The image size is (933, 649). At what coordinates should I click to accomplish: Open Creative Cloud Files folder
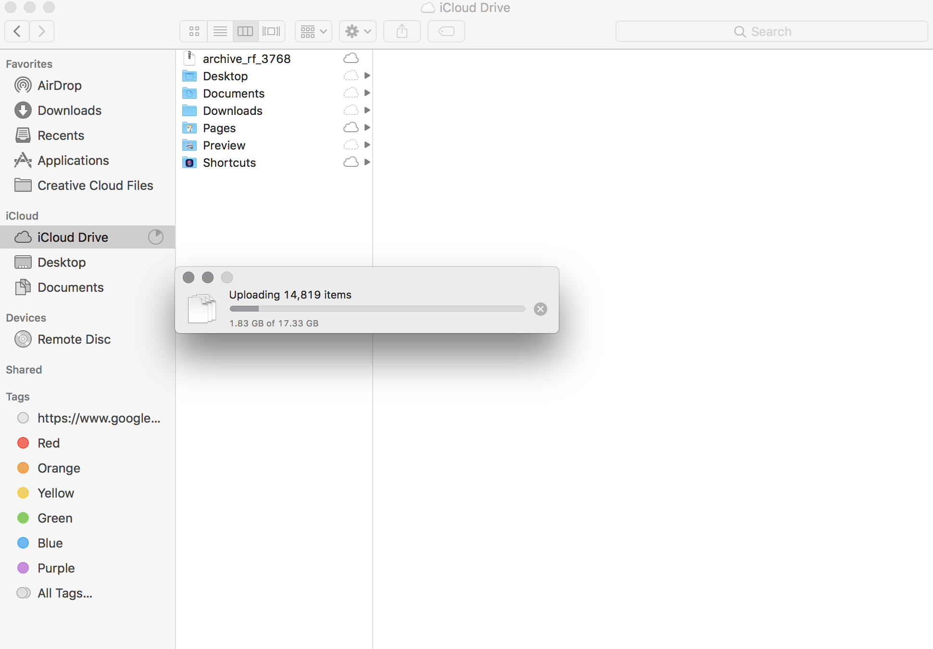click(x=95, y=185)
